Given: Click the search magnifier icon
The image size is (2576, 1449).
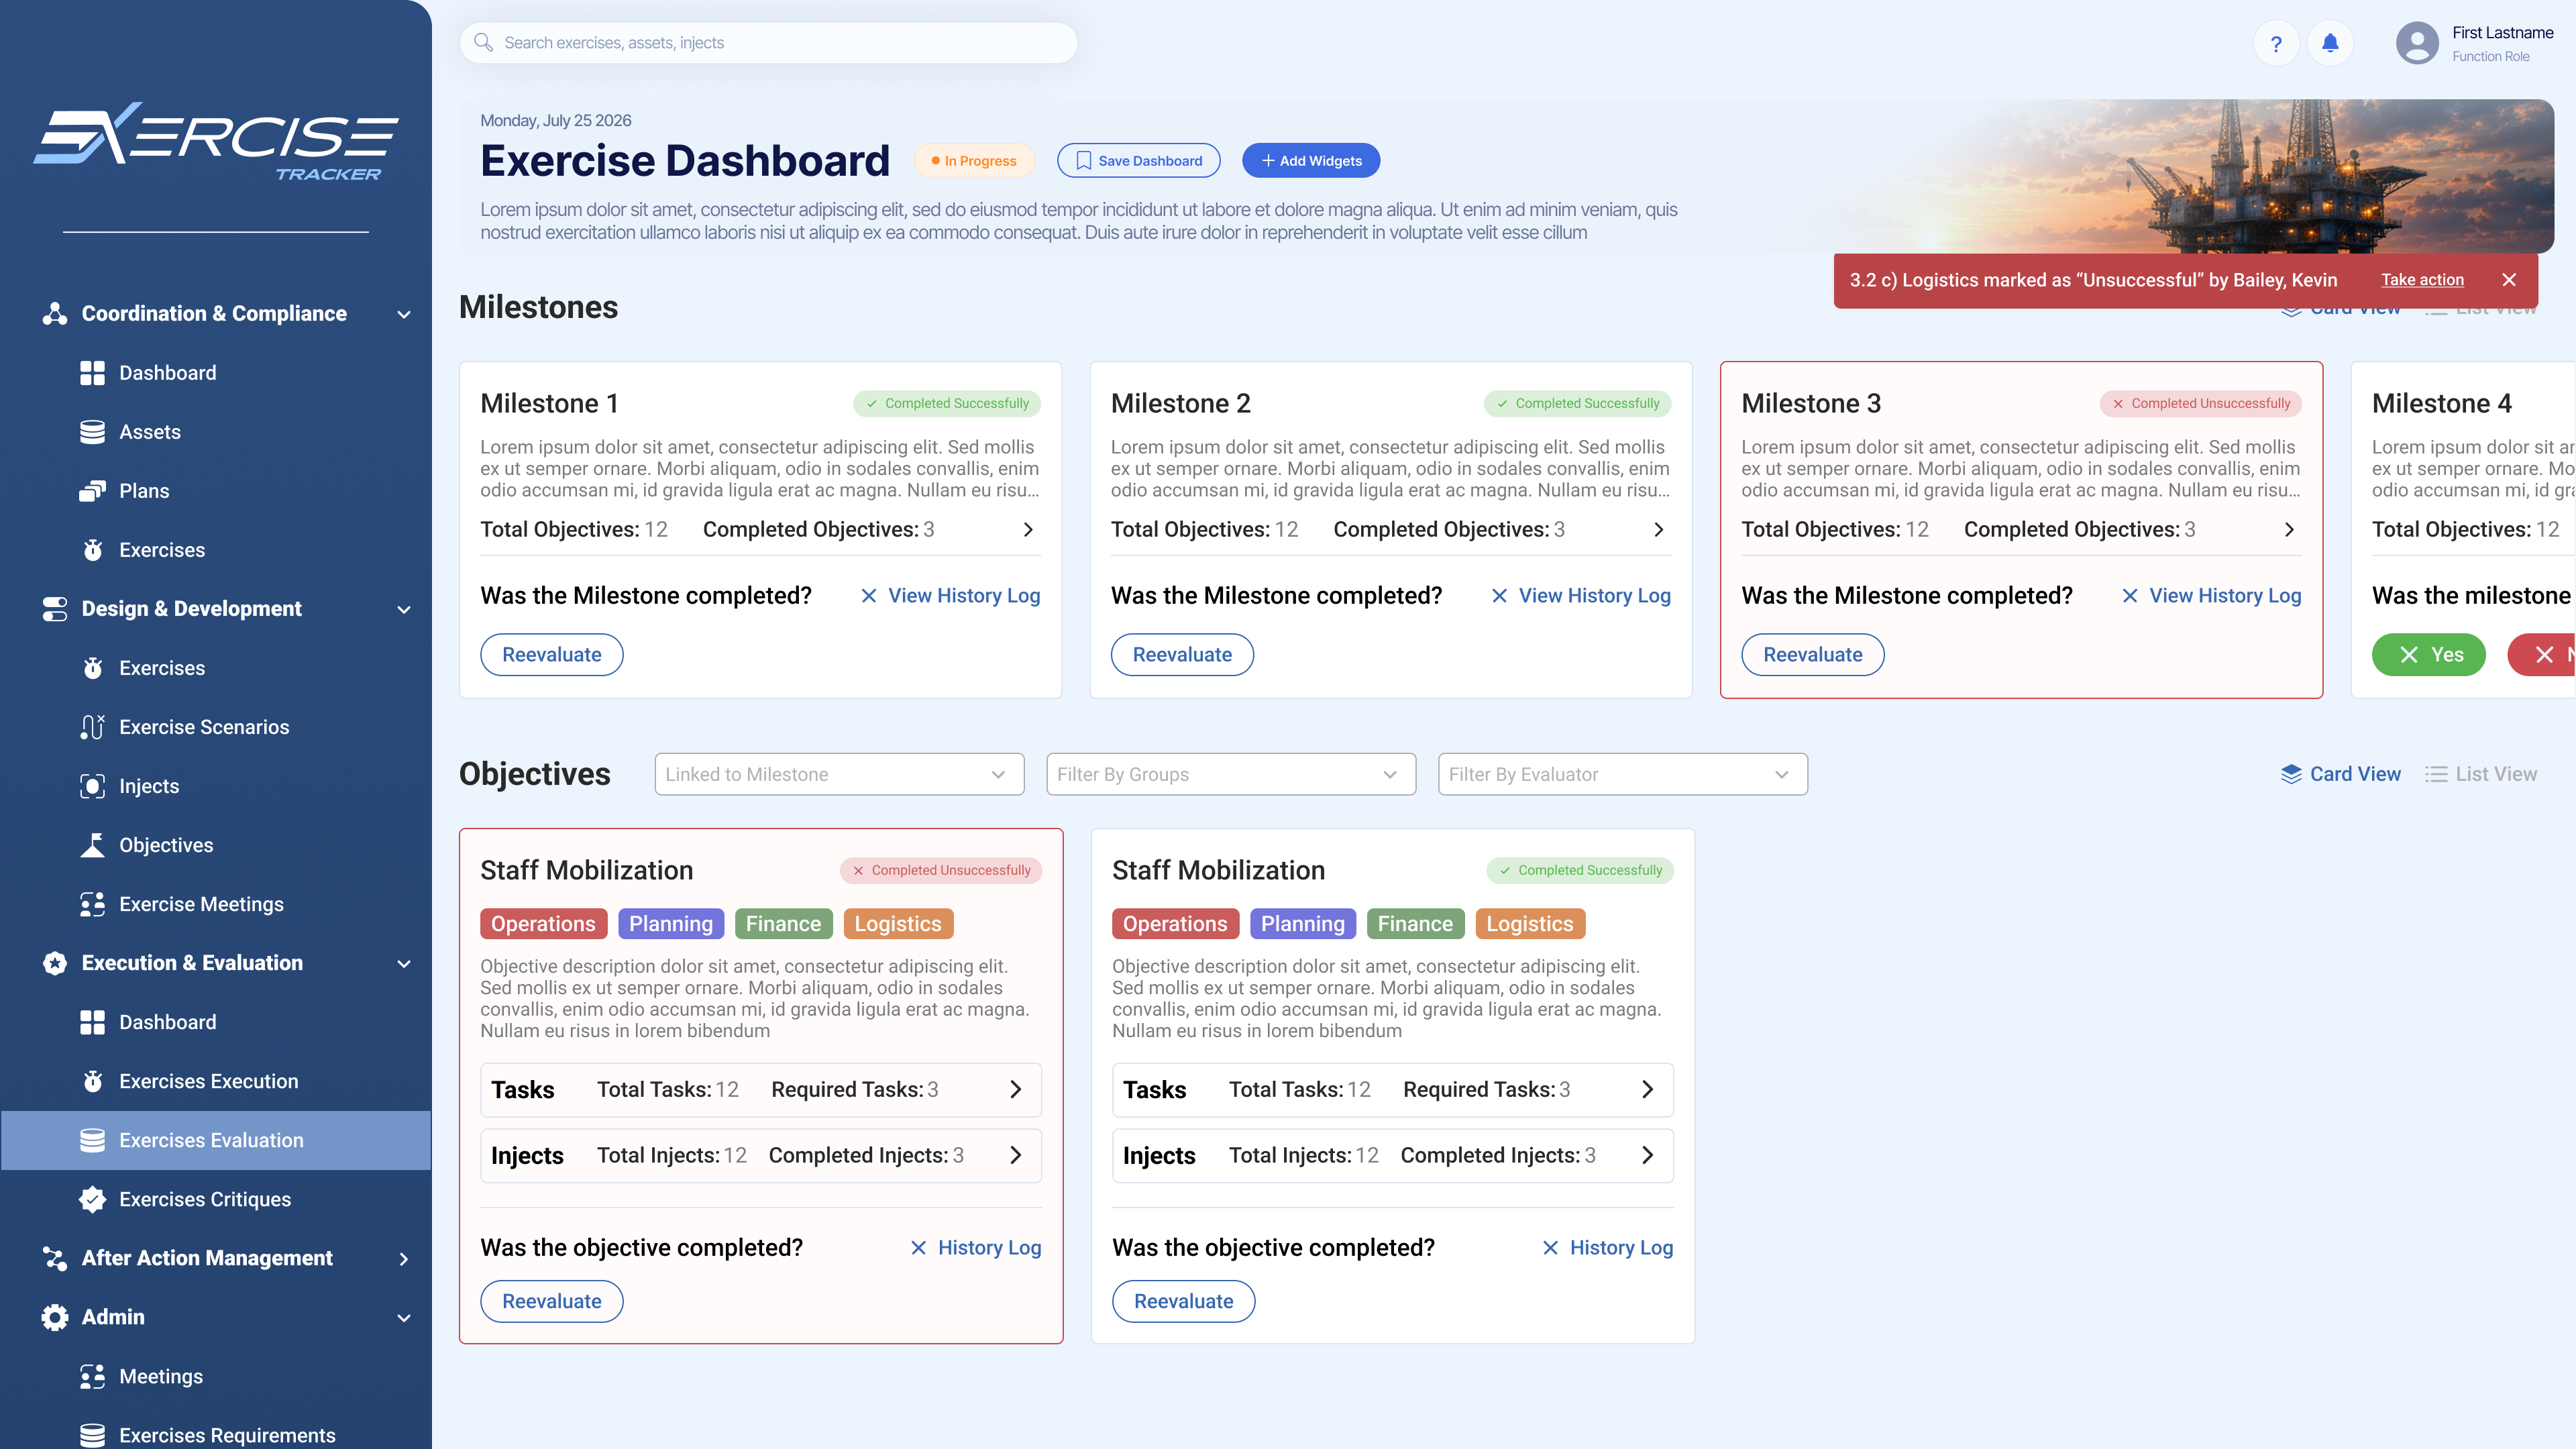Looking at the screenshot, I should (483, 43).
